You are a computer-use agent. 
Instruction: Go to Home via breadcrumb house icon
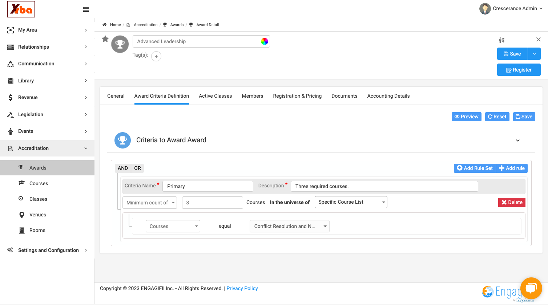(104, 25)
